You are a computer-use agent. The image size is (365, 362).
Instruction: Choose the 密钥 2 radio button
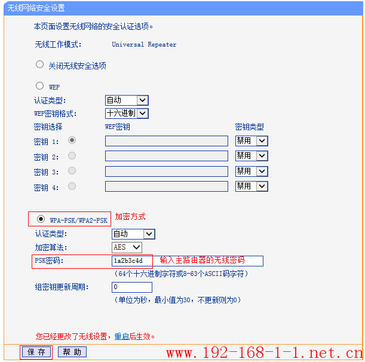[x=72, y=155]
